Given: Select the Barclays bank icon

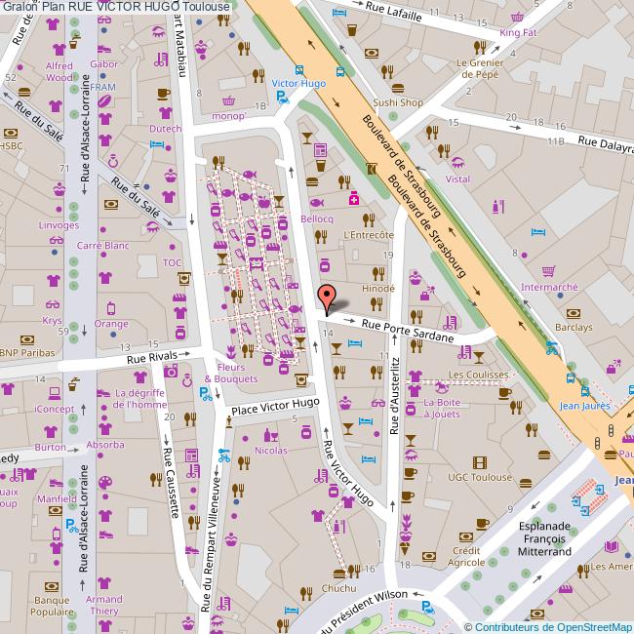Looking at the screenshot, I should 574,313.
